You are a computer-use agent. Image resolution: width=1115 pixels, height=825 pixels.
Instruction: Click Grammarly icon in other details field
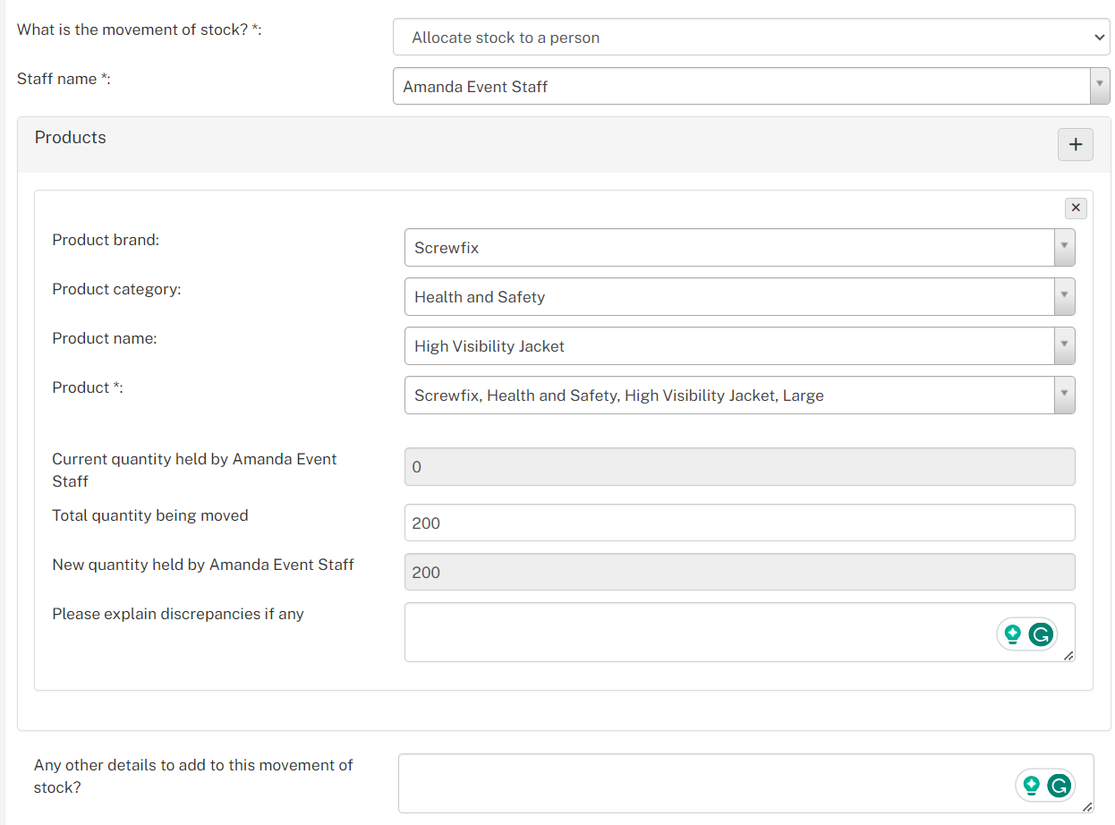(x=1059, y=786)
